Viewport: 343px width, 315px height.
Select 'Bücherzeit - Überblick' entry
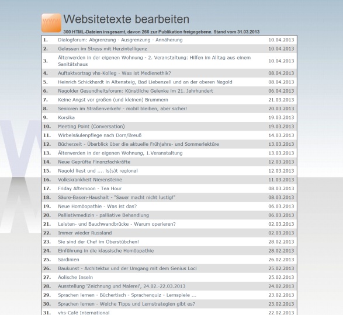[138, 144]
